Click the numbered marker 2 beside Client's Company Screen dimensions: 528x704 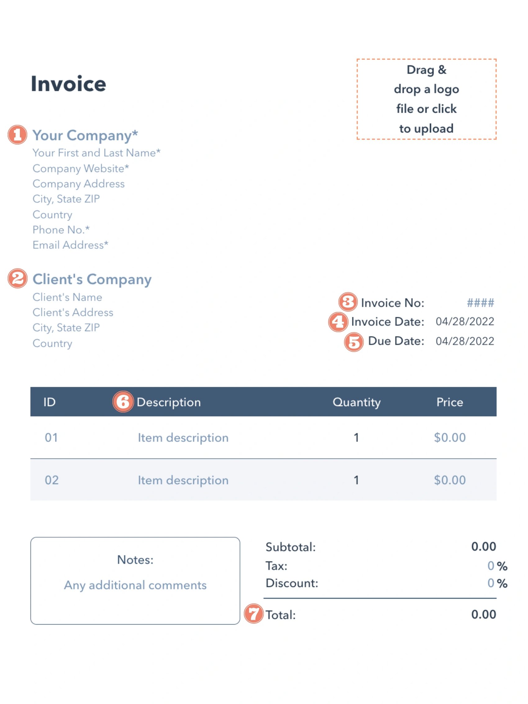click(x=17, y=278)
